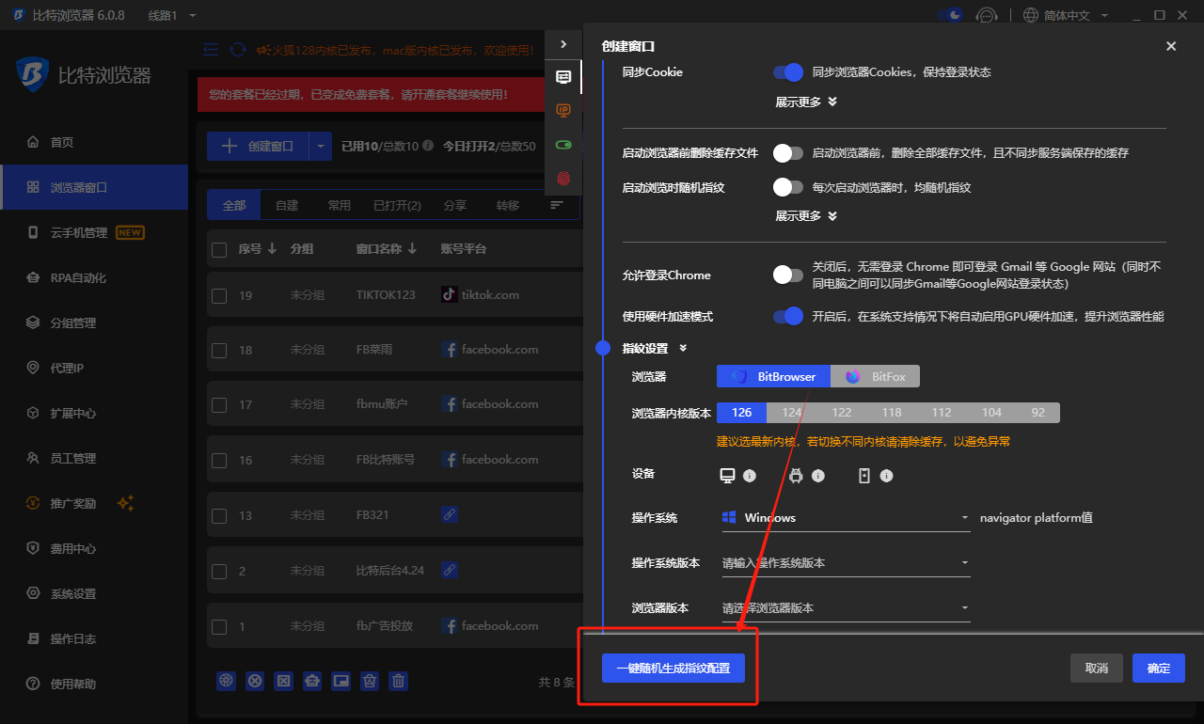Select the red fingerprint panel icon
The width and height of the screenshot is (1204, 724).
(563, 178)
